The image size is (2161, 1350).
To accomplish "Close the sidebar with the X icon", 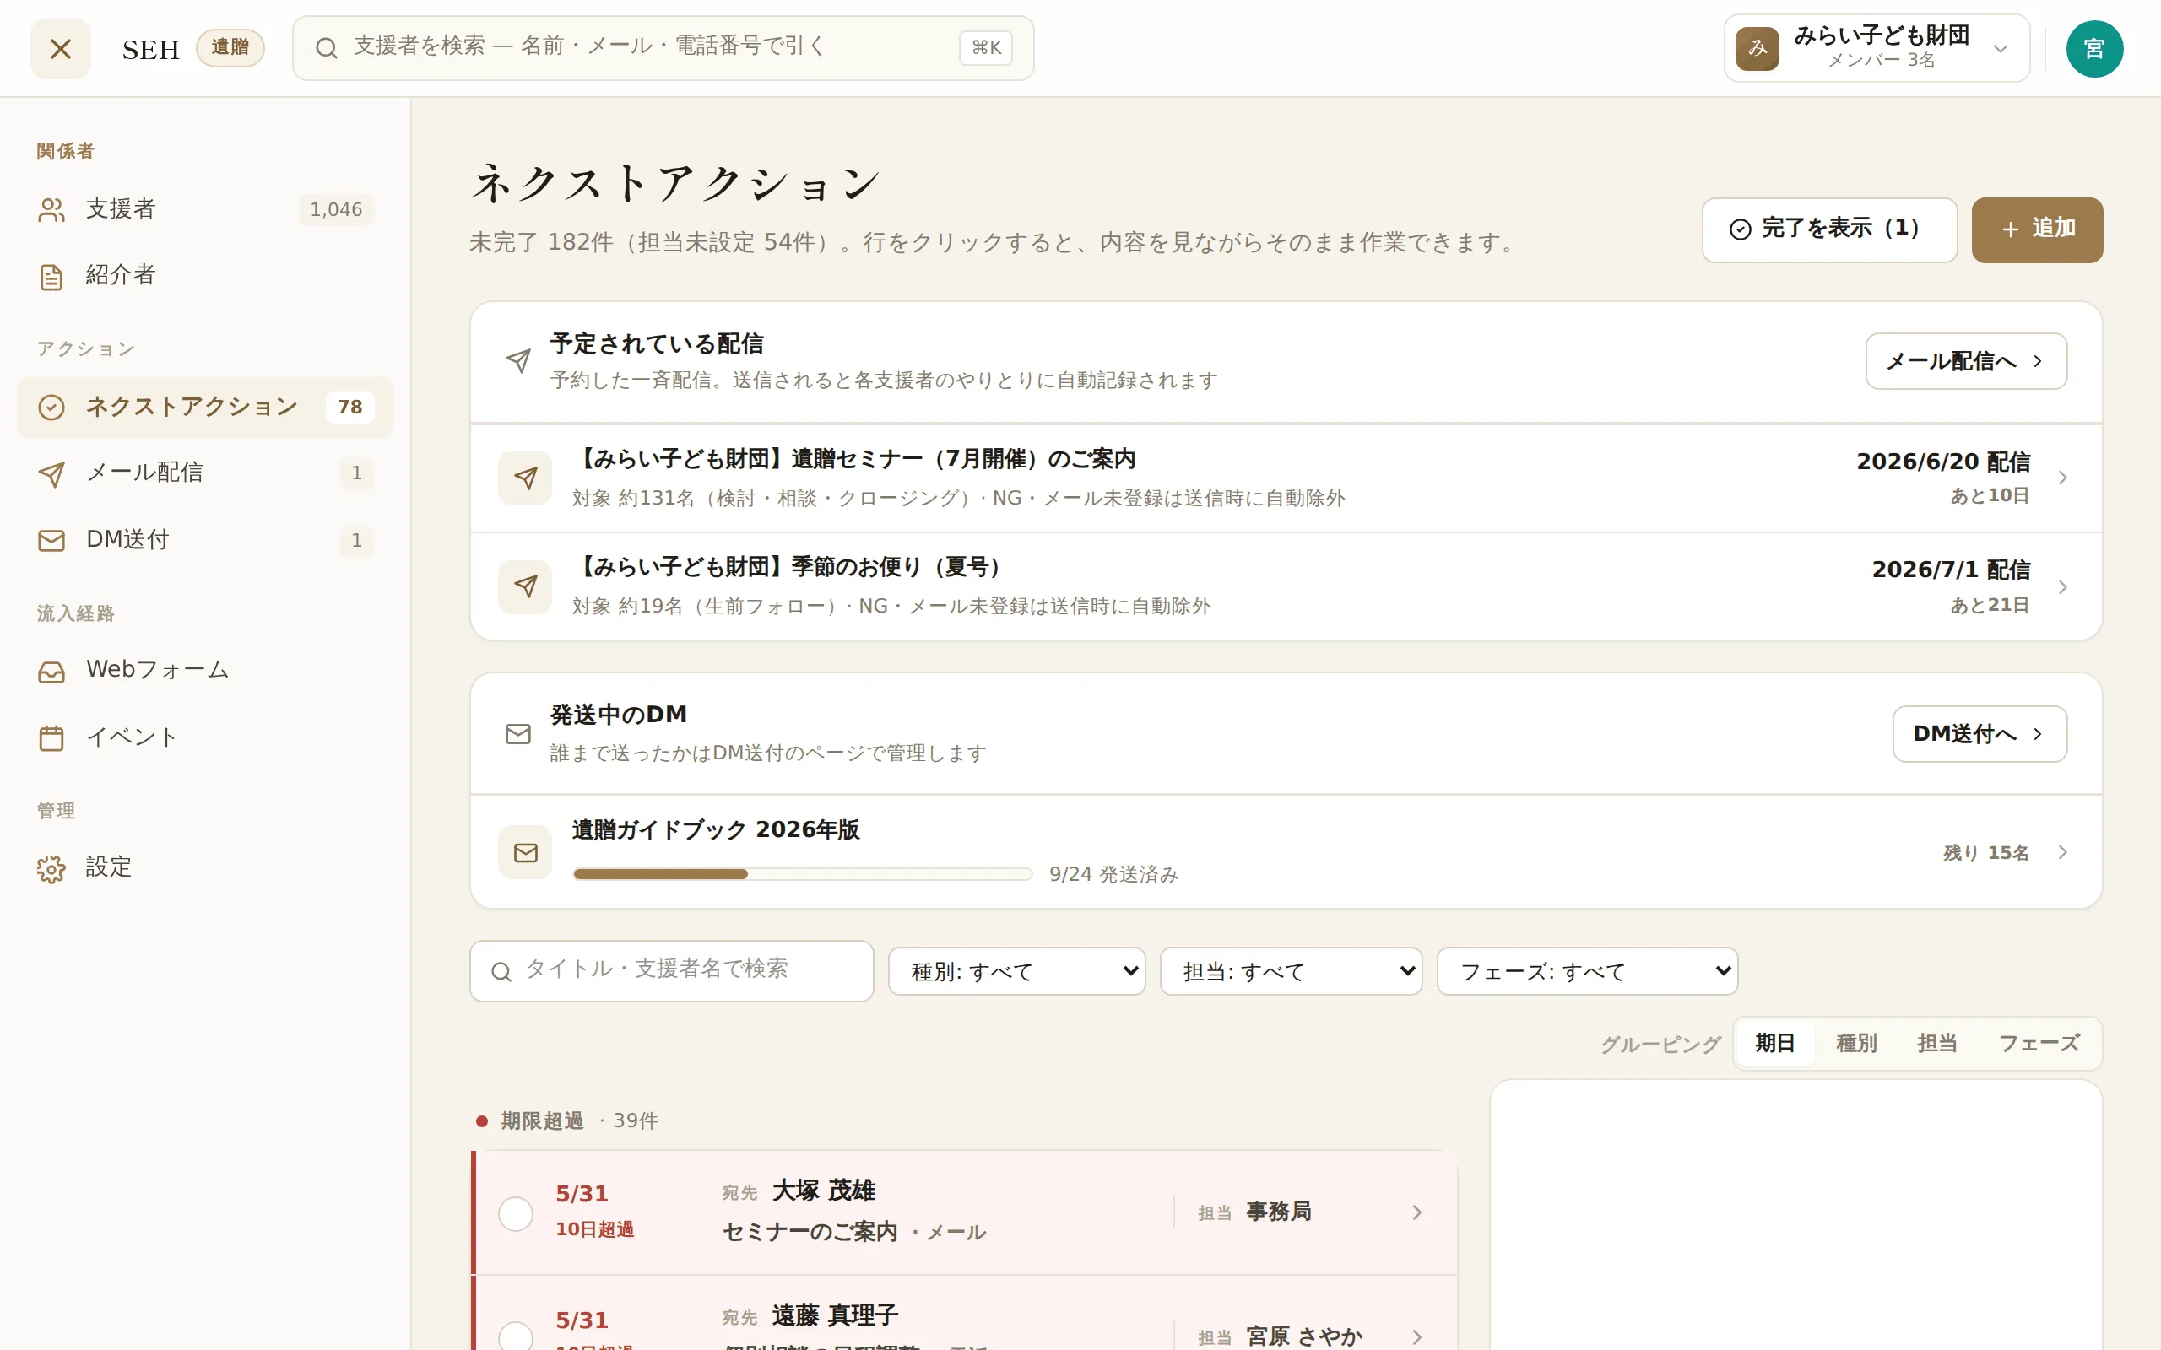I will 60,48.
